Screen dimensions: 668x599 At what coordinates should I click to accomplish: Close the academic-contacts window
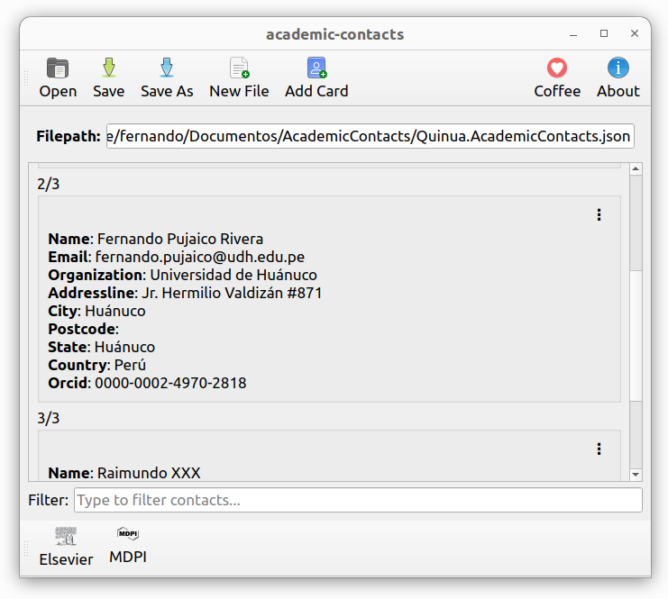pyautogui.click(x=635, y=33)
